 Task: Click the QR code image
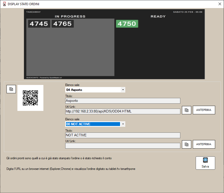[x=30, y=98]
